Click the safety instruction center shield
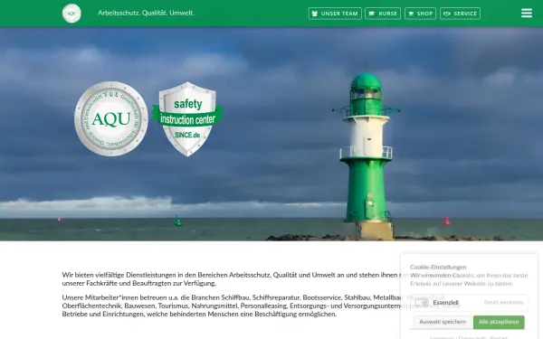The height and width of the screenshot is (339, 543). tap(187, 119)
